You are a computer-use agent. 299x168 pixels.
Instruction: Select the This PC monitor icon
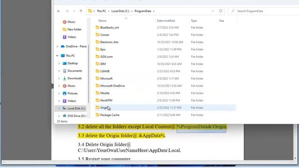(x=63, y=56)
